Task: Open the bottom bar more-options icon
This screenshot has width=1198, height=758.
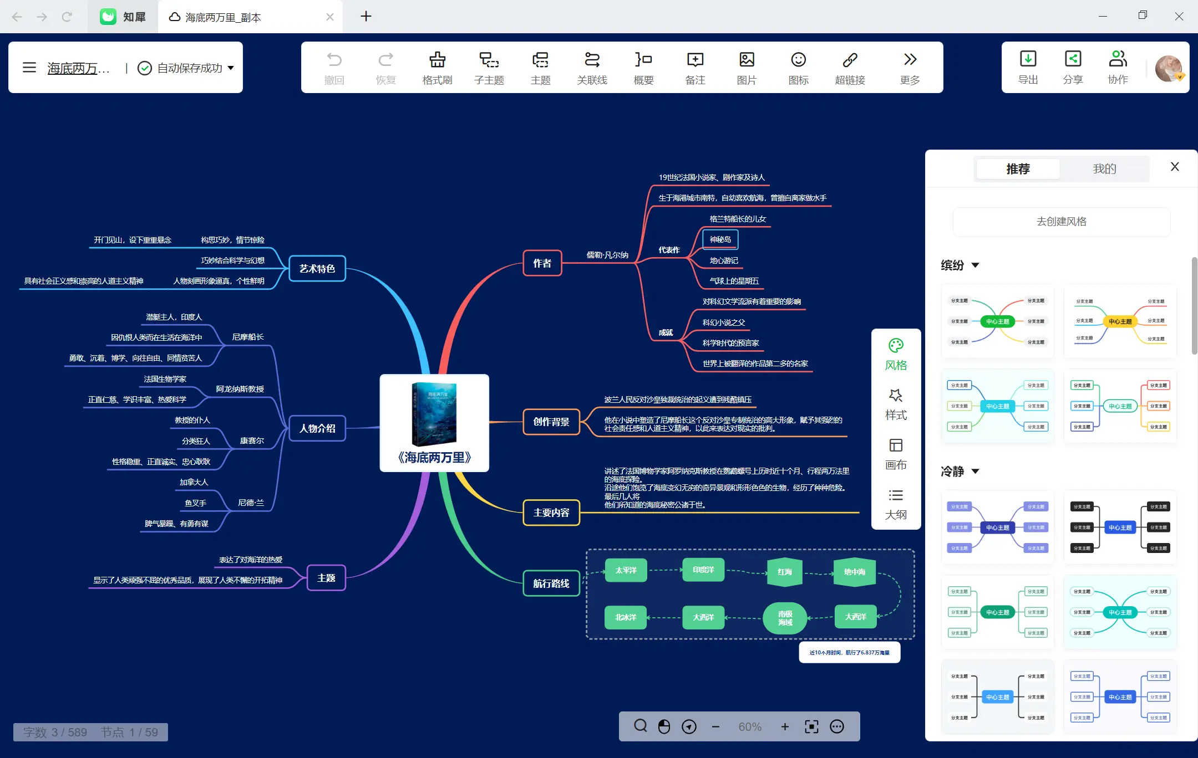Action: [x=837, y=726]
